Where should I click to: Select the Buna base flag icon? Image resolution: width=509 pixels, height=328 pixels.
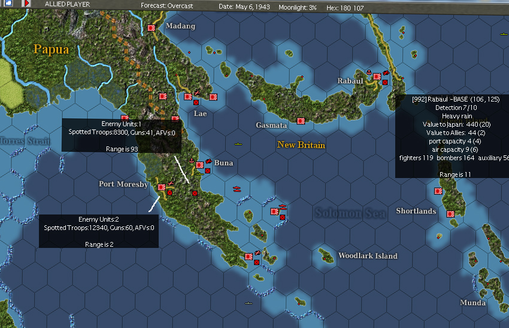click(199, 165)
